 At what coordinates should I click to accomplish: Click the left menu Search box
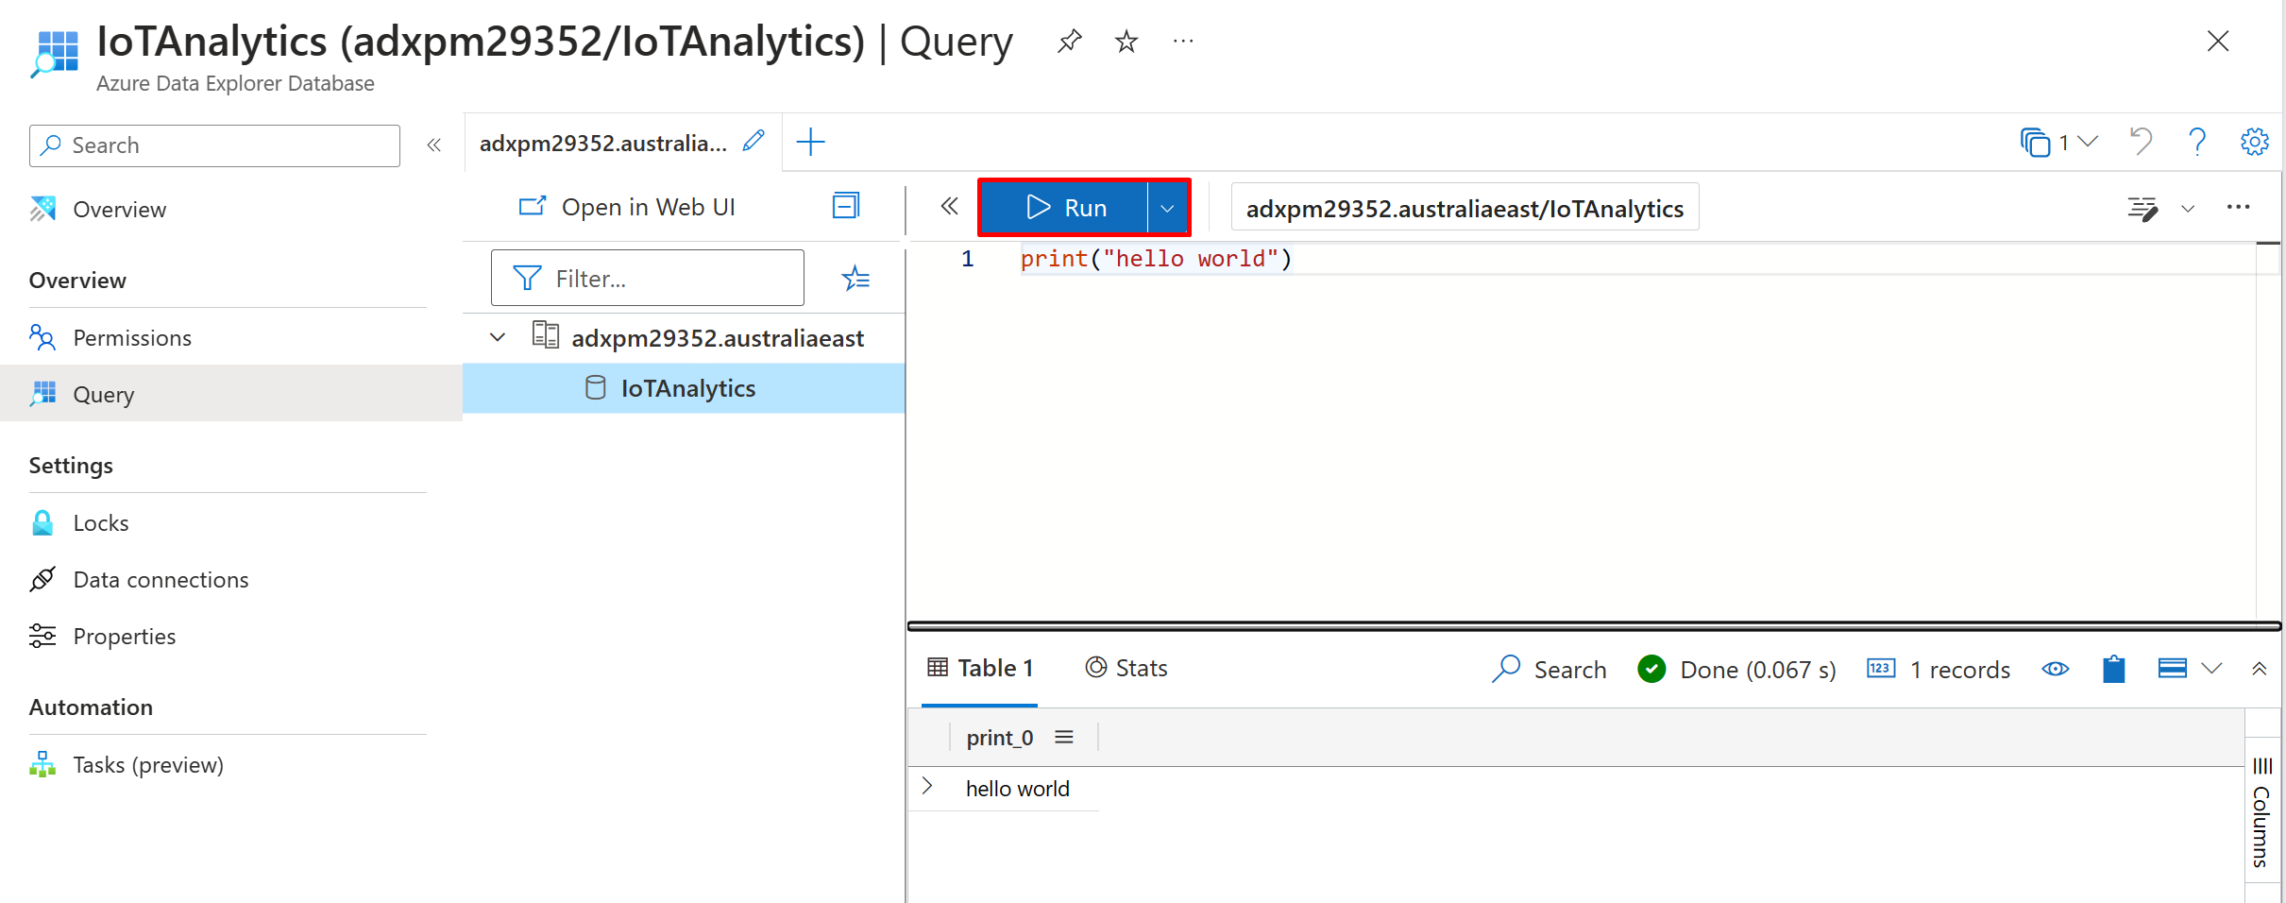(214, 145)
